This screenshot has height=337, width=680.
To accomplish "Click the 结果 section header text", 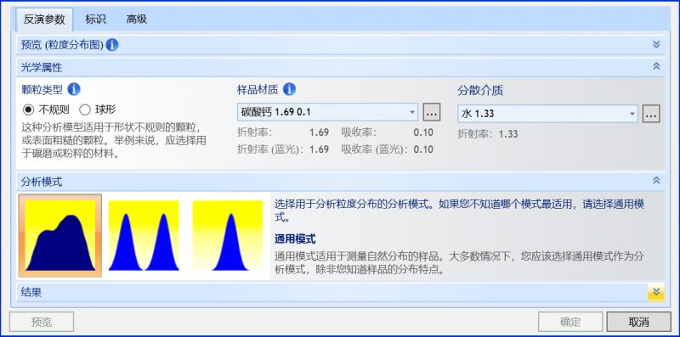I will click(31, 292).
